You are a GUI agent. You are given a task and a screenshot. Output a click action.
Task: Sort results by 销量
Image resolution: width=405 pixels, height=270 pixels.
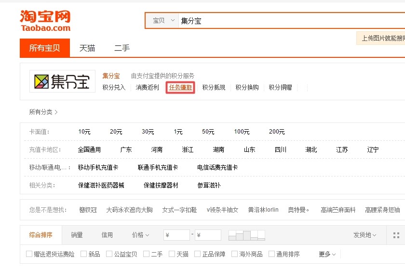(77, 235)
